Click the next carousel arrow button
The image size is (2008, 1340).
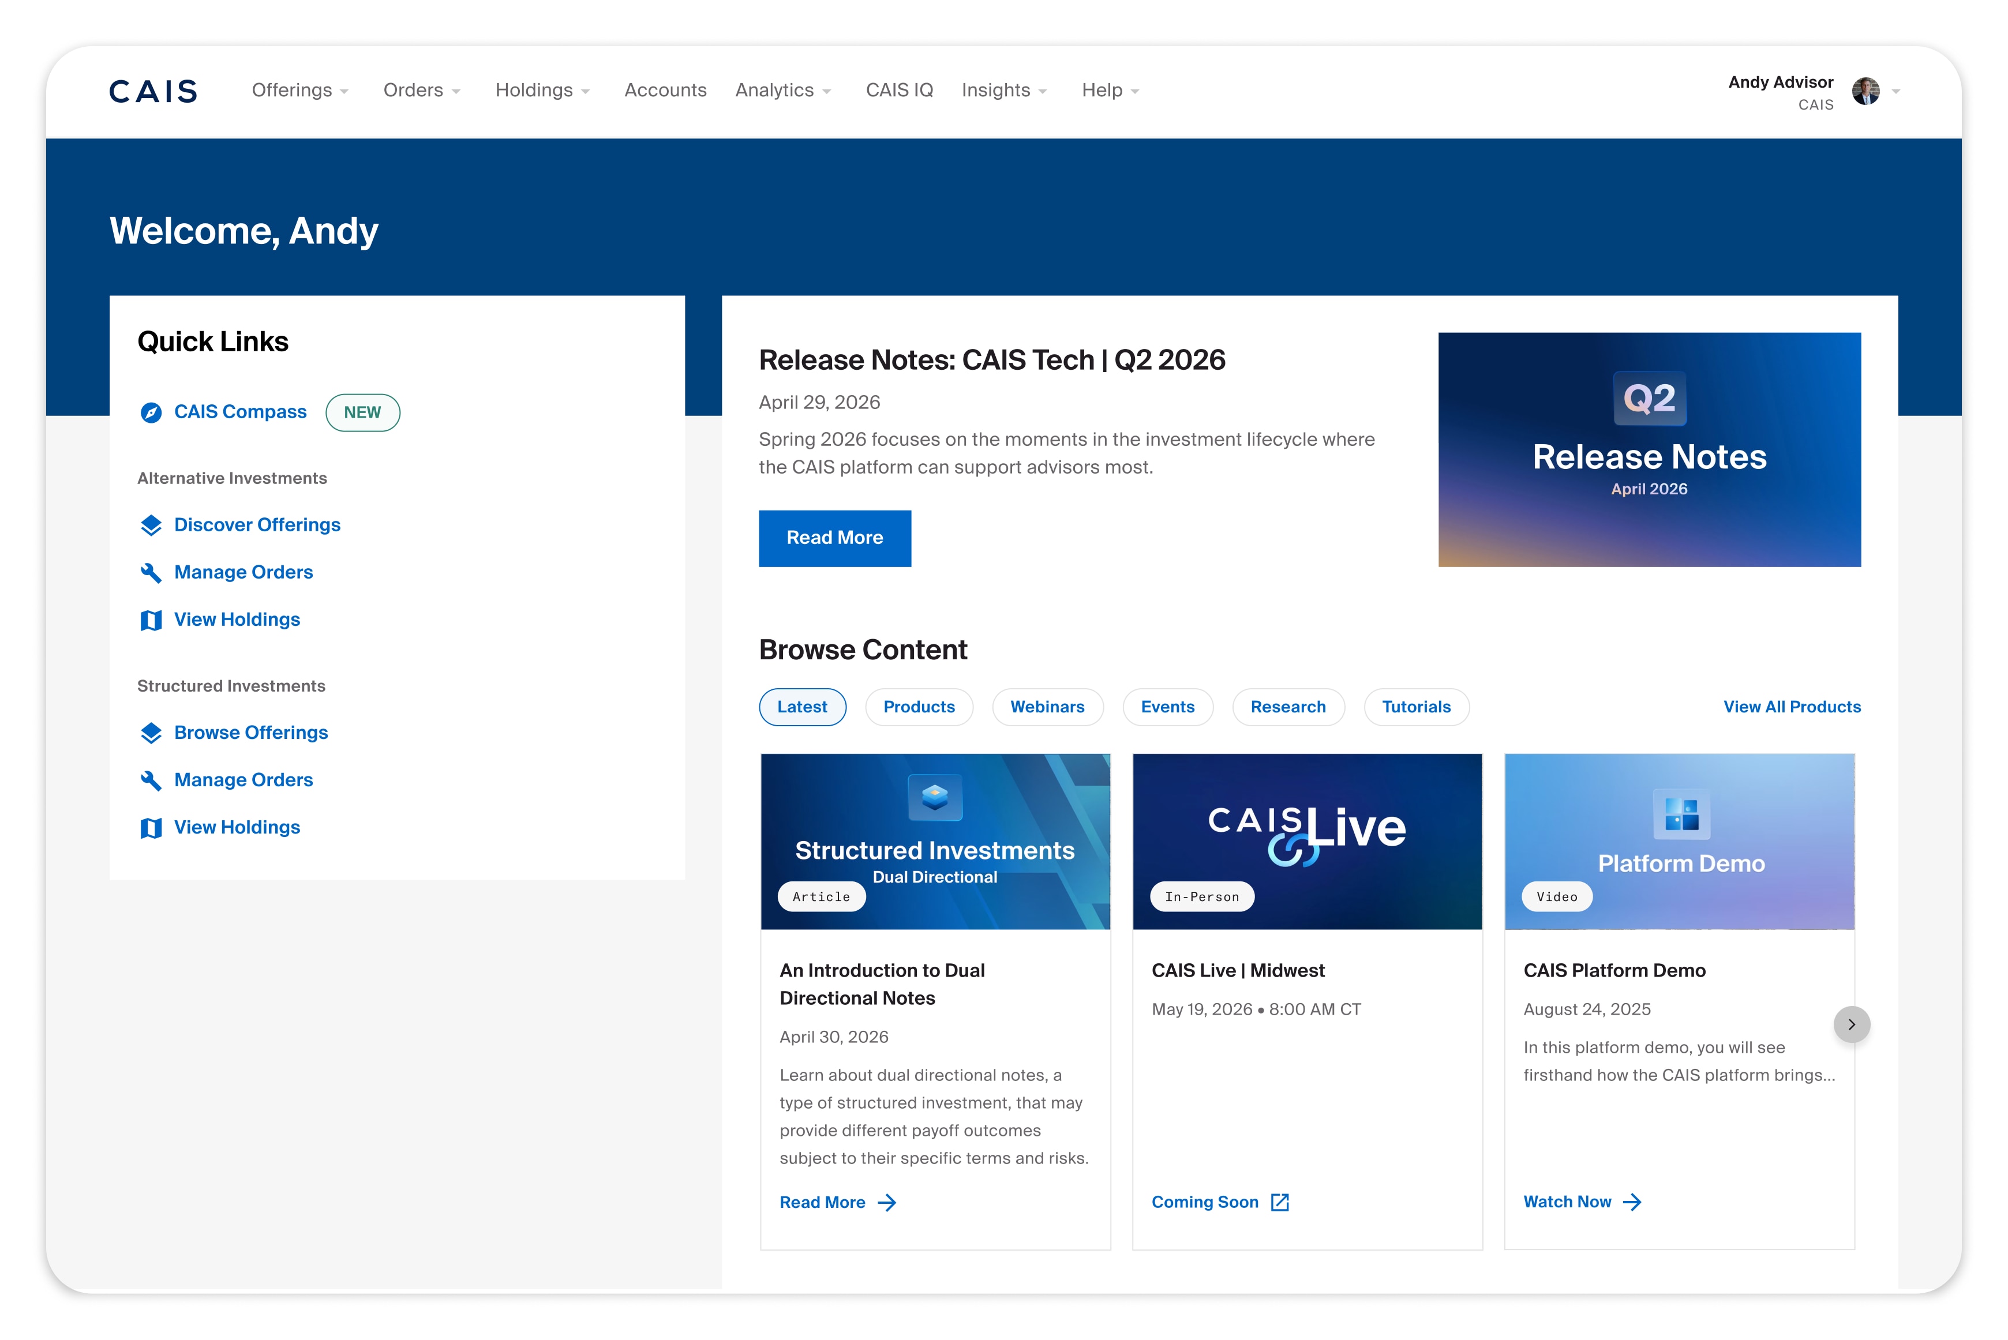click(x=1852, y=1024)
